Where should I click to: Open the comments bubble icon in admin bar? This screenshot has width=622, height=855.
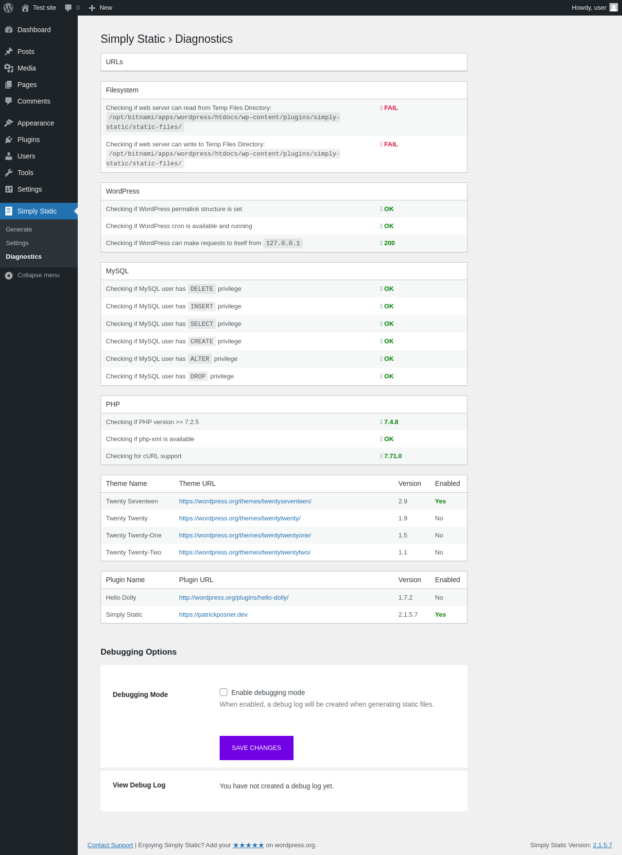68,8
